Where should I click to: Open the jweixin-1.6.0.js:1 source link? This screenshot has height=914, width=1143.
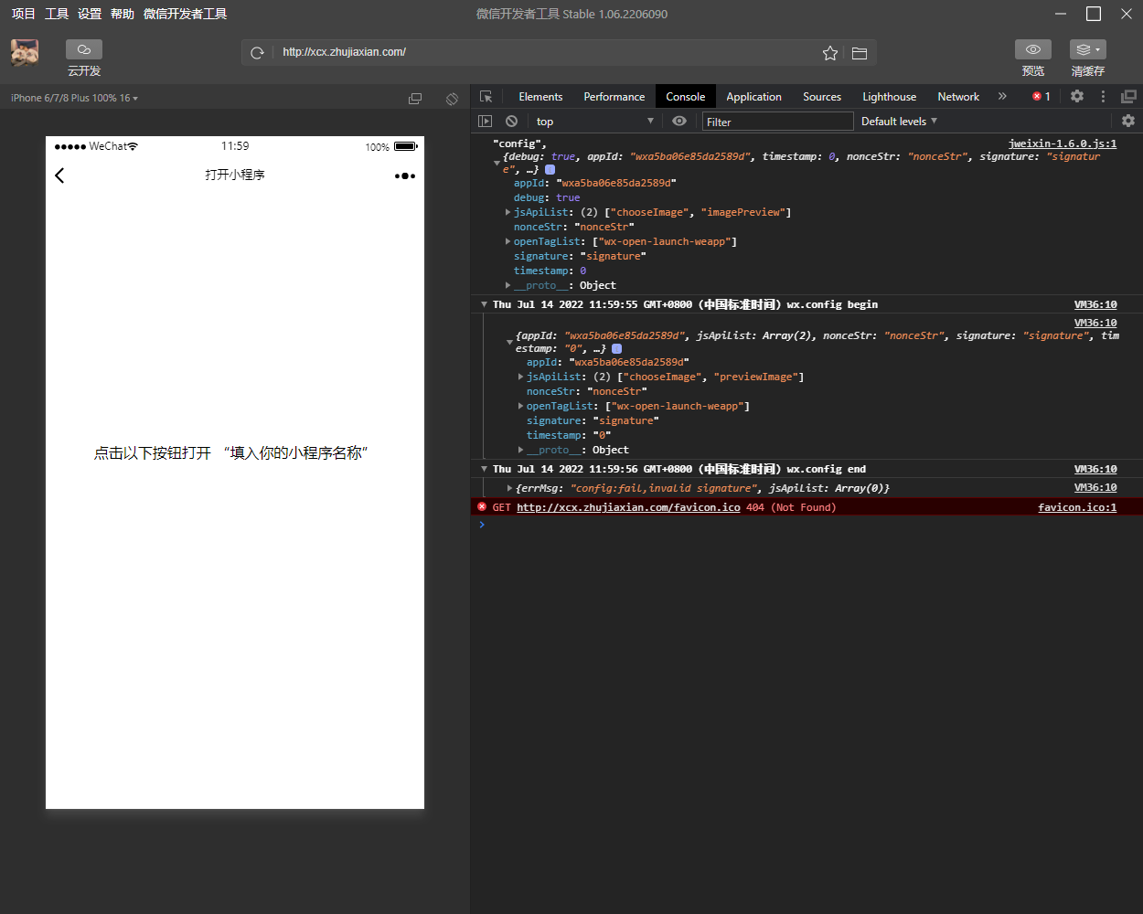point(1063,143)
